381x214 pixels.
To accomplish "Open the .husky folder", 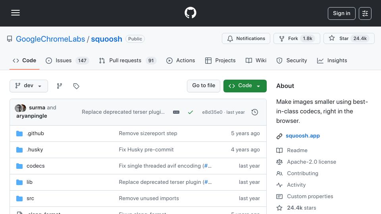I will tap(35, 149).
